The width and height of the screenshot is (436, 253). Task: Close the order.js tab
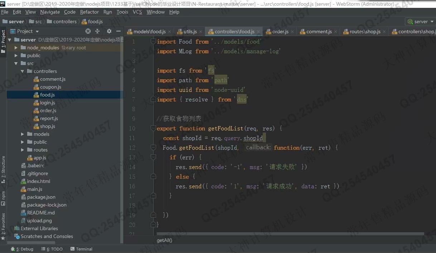292,32
